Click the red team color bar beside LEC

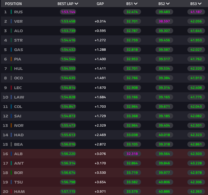pos(11,88)
